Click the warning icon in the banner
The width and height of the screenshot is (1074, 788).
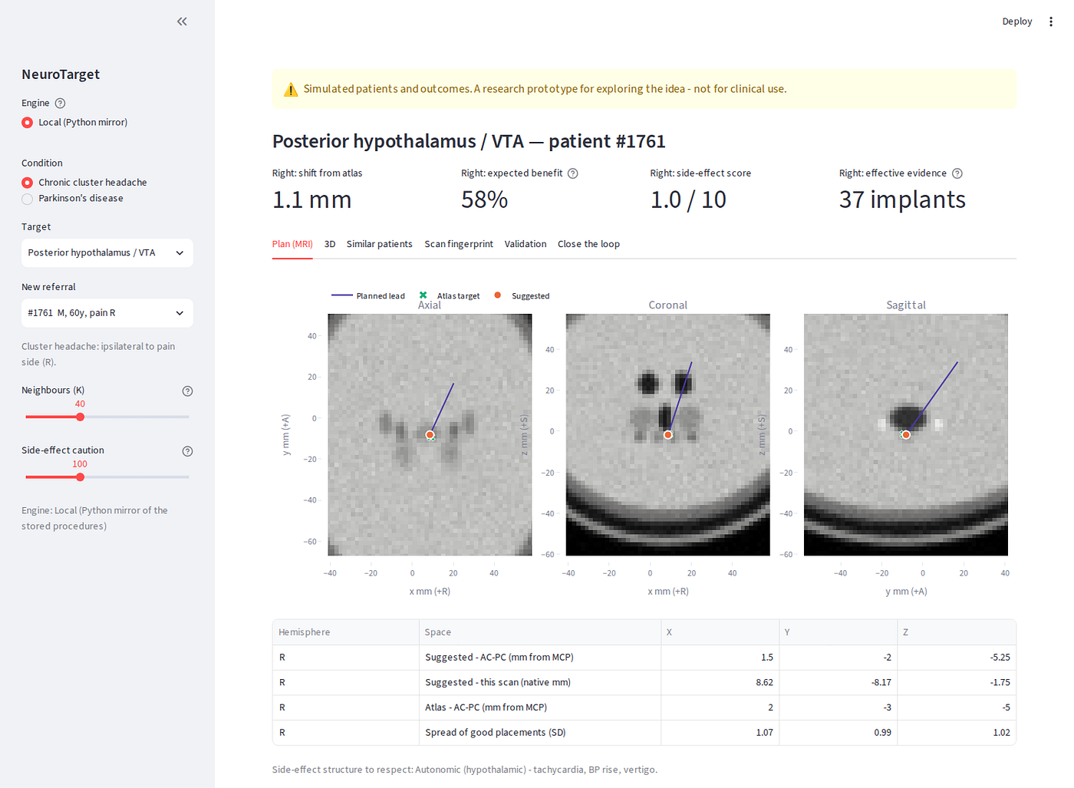click(x=291, y=90)
